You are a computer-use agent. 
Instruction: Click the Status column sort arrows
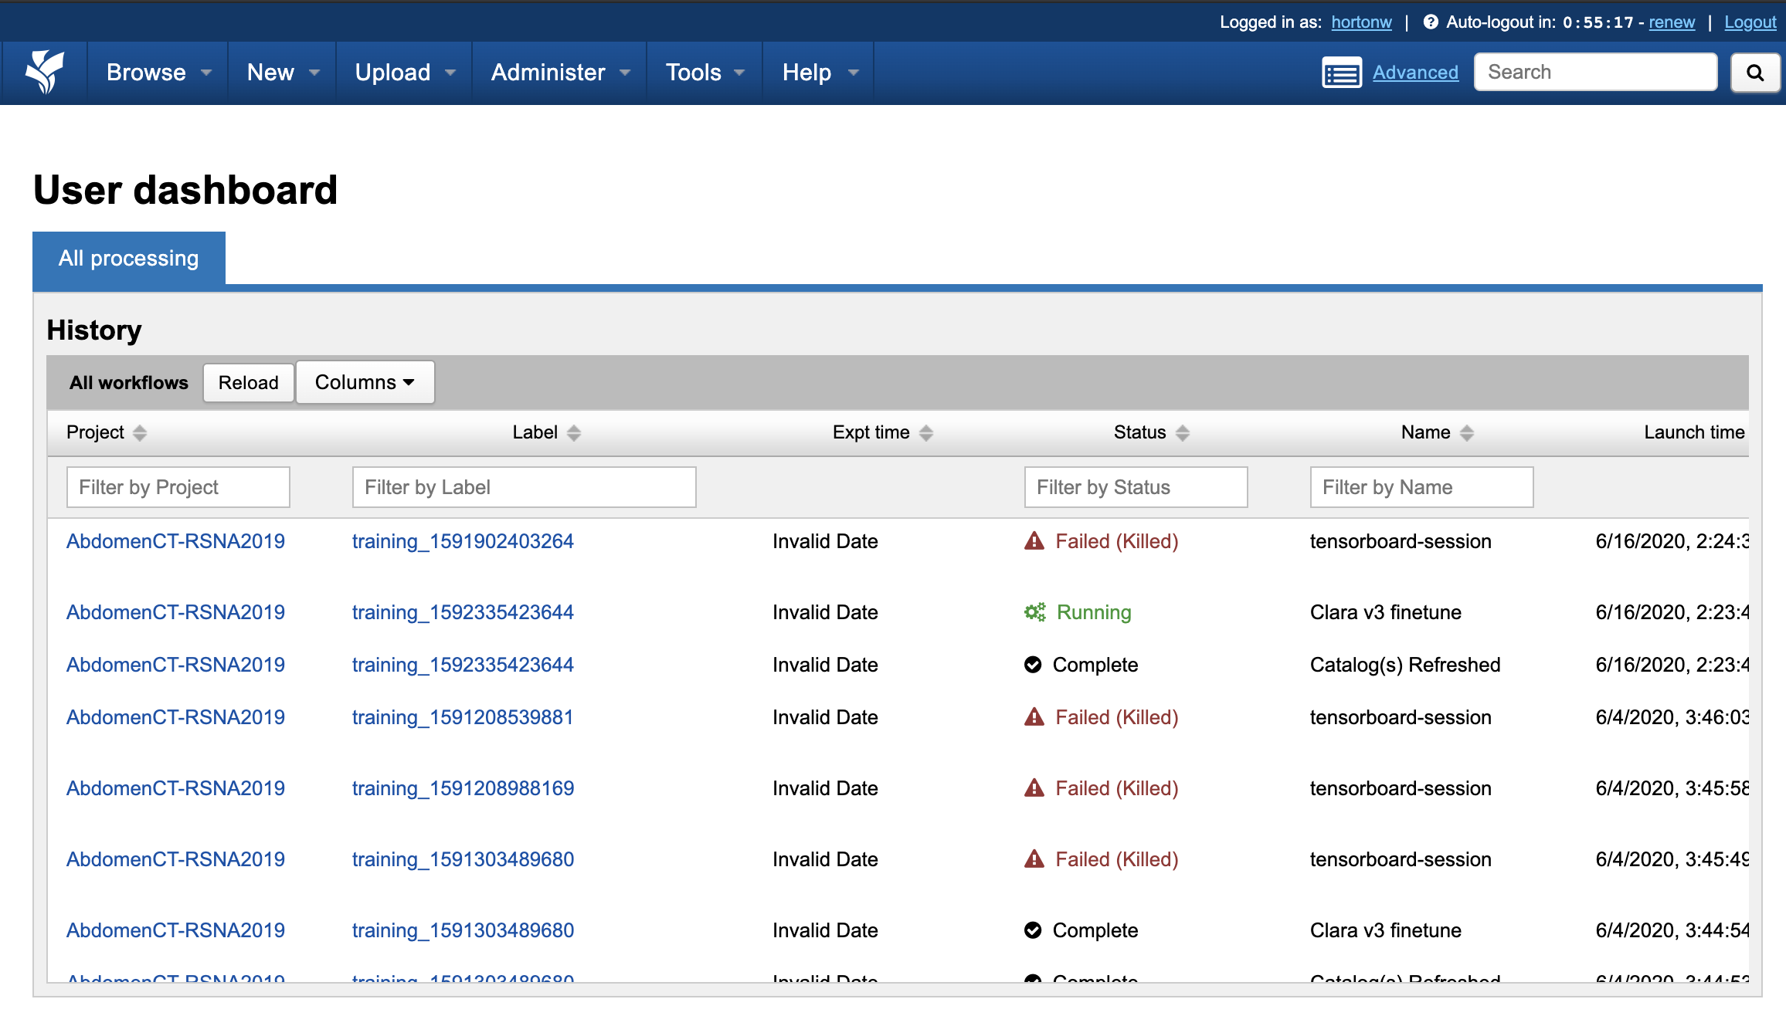tap(1183, 433)
